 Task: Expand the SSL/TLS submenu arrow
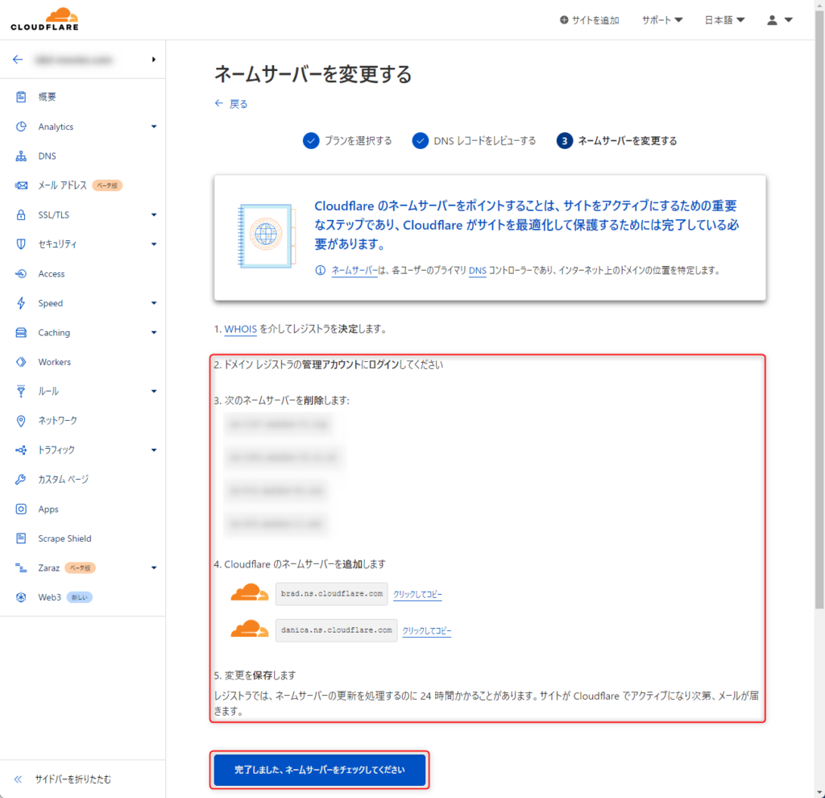click(154, 214)
